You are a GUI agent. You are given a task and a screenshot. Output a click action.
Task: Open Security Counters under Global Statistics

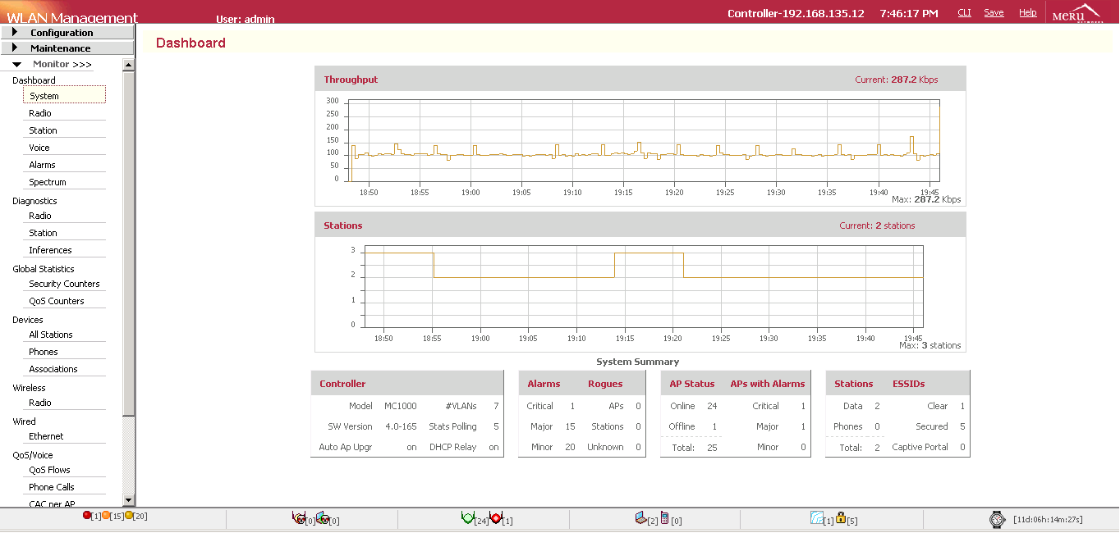pyautogui.click(x=64, y=284)
